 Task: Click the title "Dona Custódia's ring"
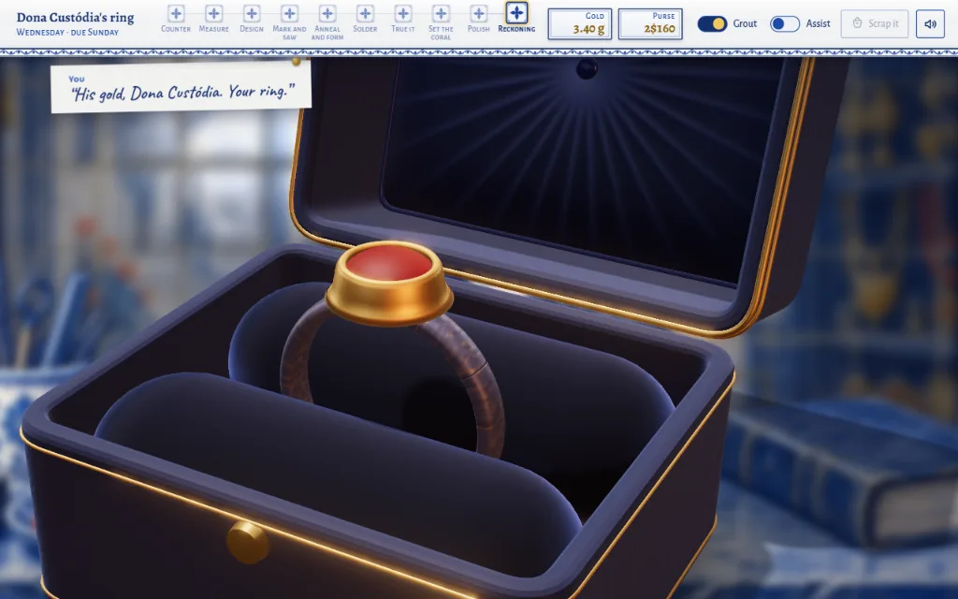click(75, 17)
